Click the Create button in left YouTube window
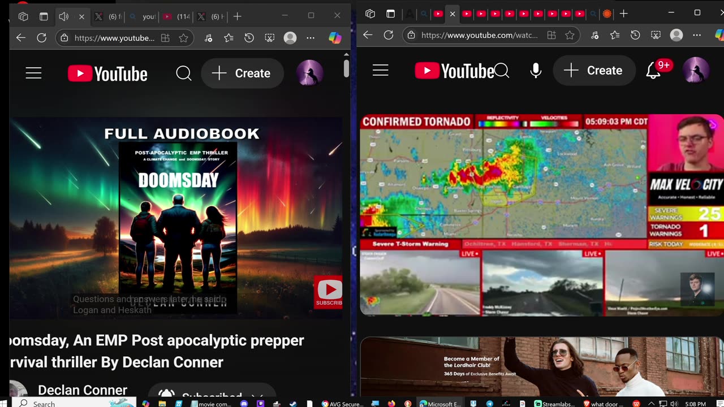 tap(242, 73)
